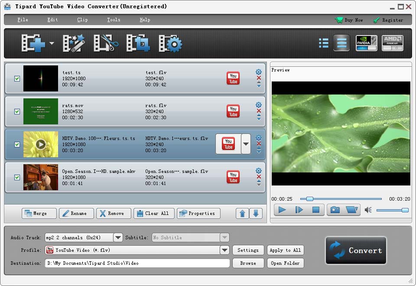Screen dimensions: 416x286
Task: Open the snapshot folder icon
Action: pos(352,210)
